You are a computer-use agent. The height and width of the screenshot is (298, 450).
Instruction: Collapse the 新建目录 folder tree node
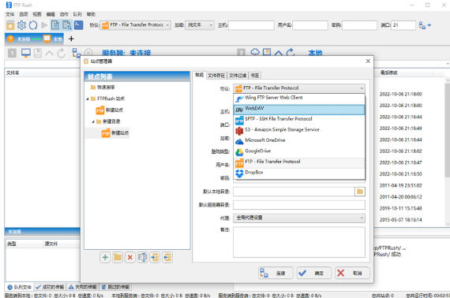[93, 121]
